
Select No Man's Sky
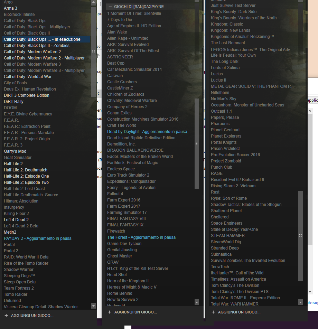tap(223, 99)
